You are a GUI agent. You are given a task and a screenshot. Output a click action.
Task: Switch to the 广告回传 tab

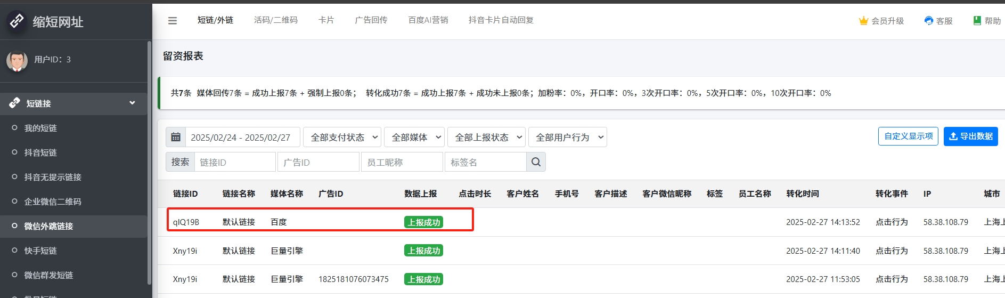pos(371,20)
